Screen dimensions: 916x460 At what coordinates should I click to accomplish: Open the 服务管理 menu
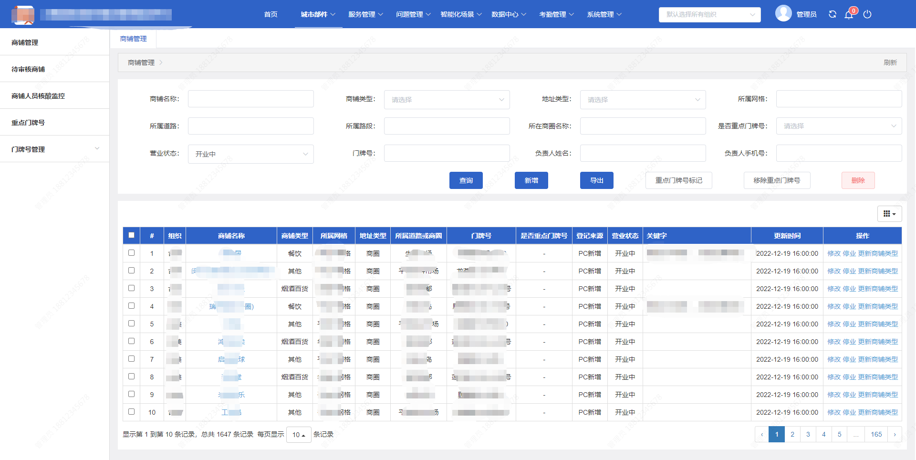tap(365, 14)
